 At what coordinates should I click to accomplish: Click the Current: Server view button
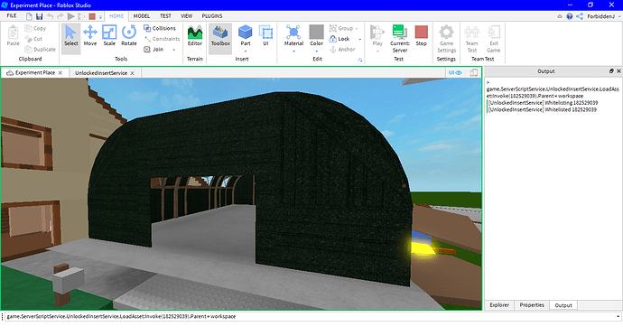399,38
